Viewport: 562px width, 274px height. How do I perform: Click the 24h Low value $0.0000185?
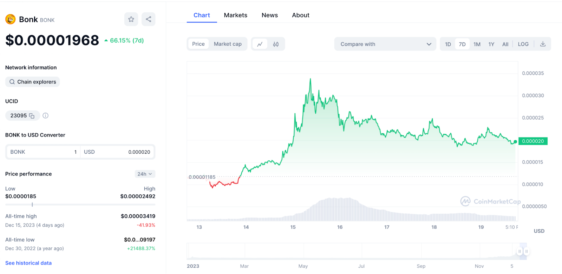tap(21, 196)
